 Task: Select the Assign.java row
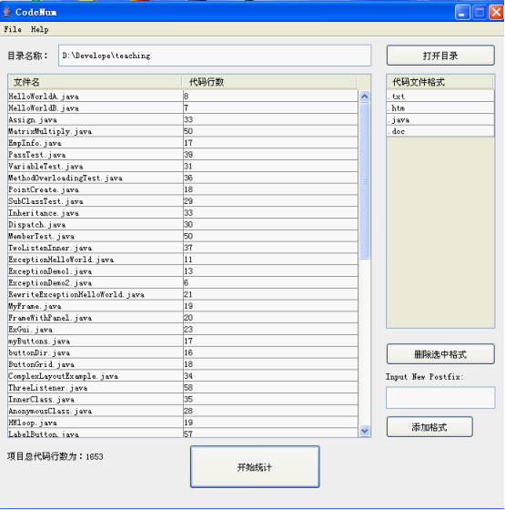click(183, 119)
